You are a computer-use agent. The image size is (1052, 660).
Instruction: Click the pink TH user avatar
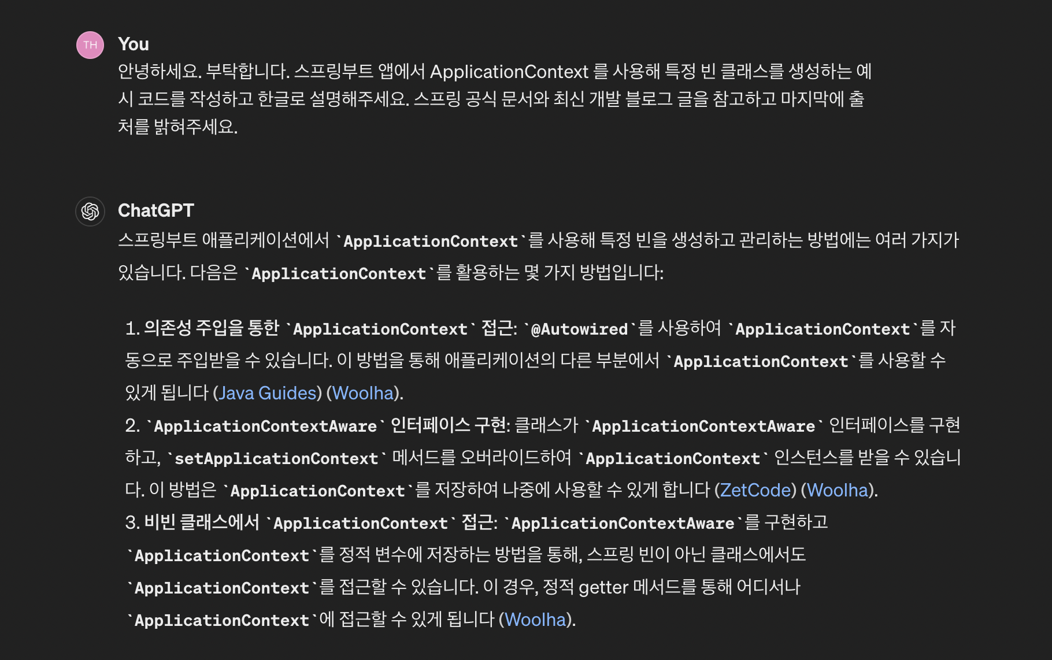[x=90, y=45]
